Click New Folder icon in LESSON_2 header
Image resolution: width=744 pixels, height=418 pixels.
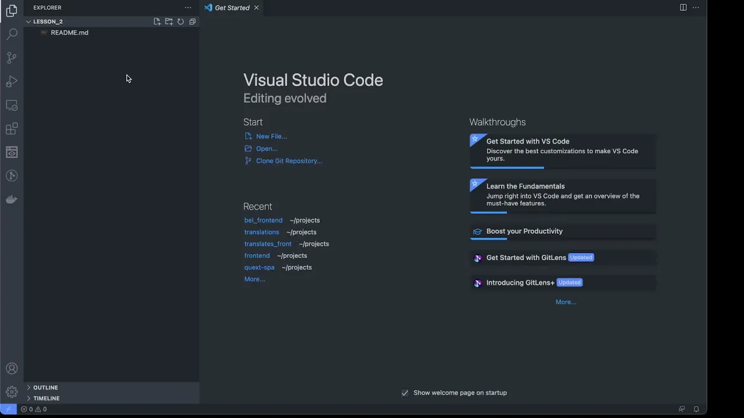click(x=169, y=21)
